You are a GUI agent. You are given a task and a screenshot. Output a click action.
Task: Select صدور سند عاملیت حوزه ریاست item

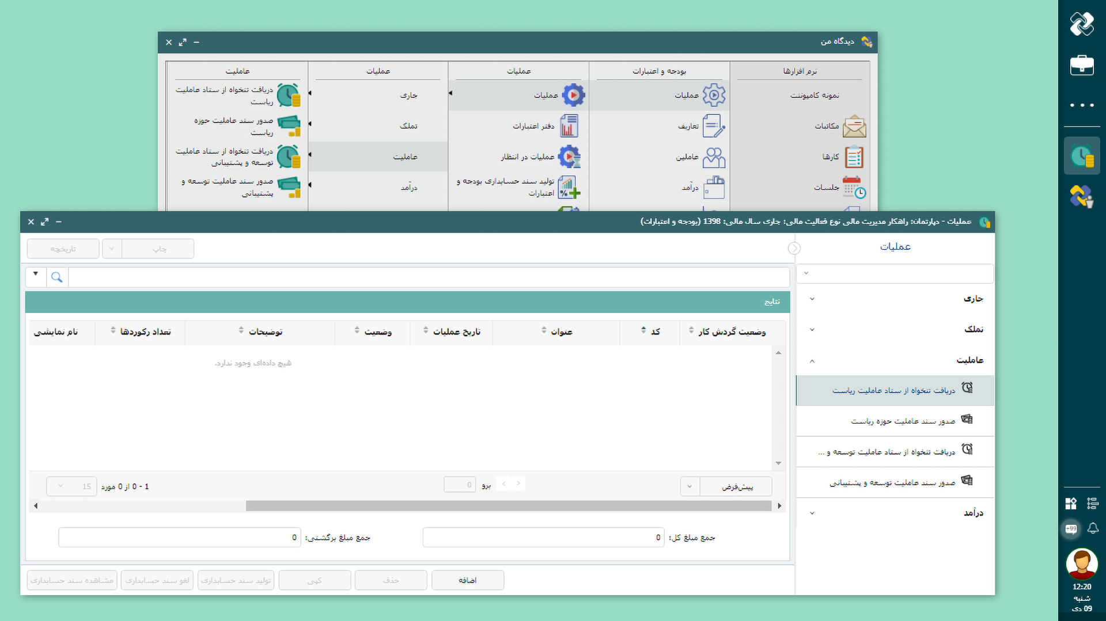point(902,421)
